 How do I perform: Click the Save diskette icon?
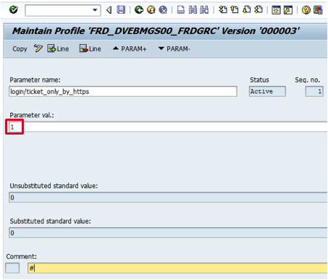click(x=121, y=10)
